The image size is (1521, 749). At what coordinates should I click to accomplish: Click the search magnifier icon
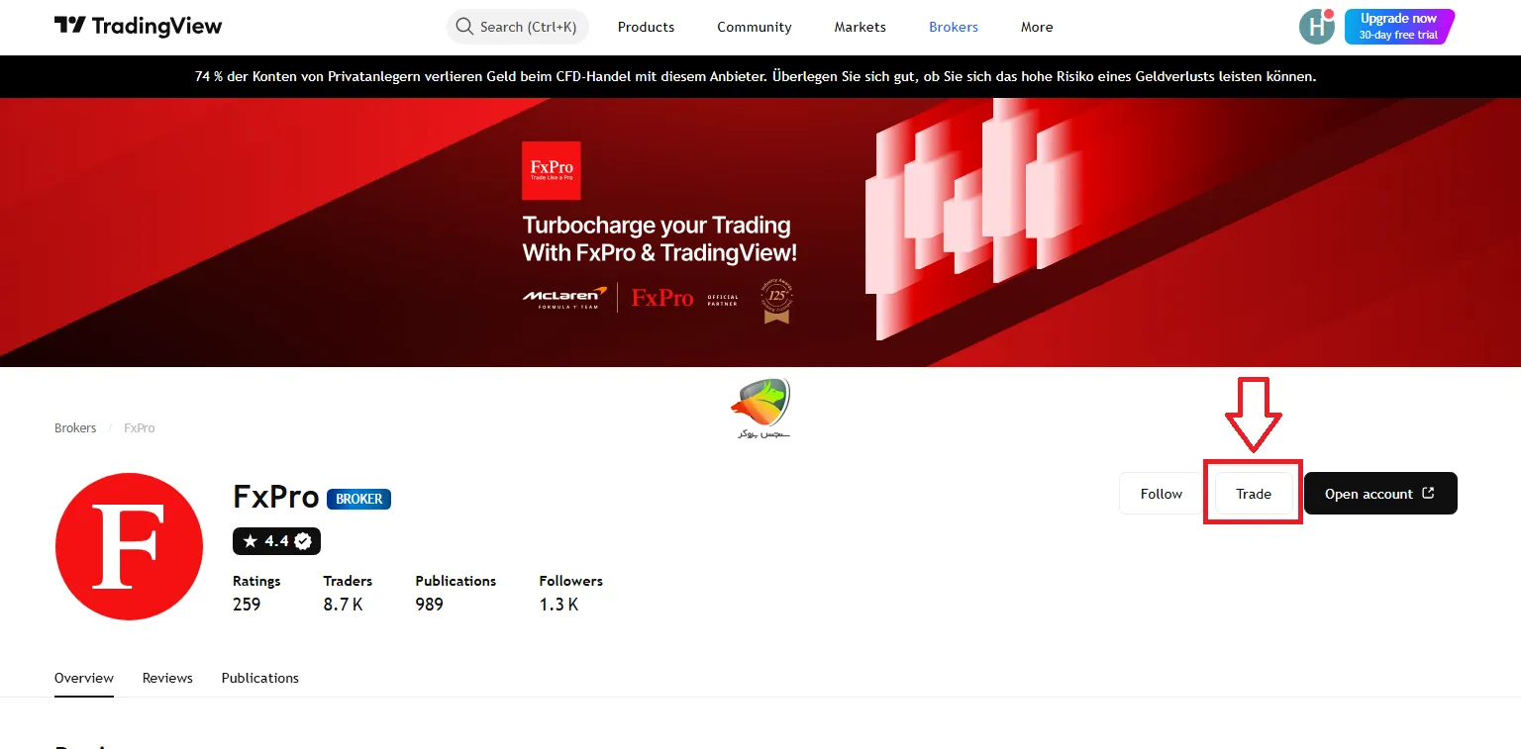(464, 27)
